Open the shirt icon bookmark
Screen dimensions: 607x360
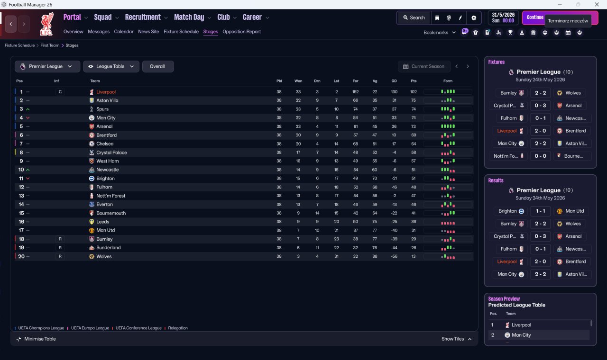[x=476, y=33]
